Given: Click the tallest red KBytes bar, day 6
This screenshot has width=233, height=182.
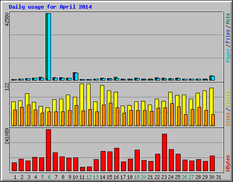Looking at the screenshot, I should 49,150.
